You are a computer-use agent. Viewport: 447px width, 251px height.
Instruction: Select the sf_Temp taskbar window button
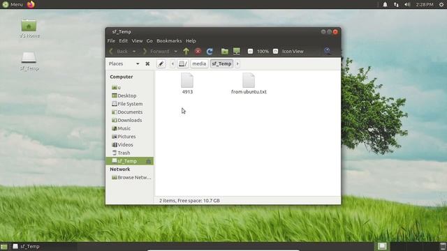pos(43,246)
